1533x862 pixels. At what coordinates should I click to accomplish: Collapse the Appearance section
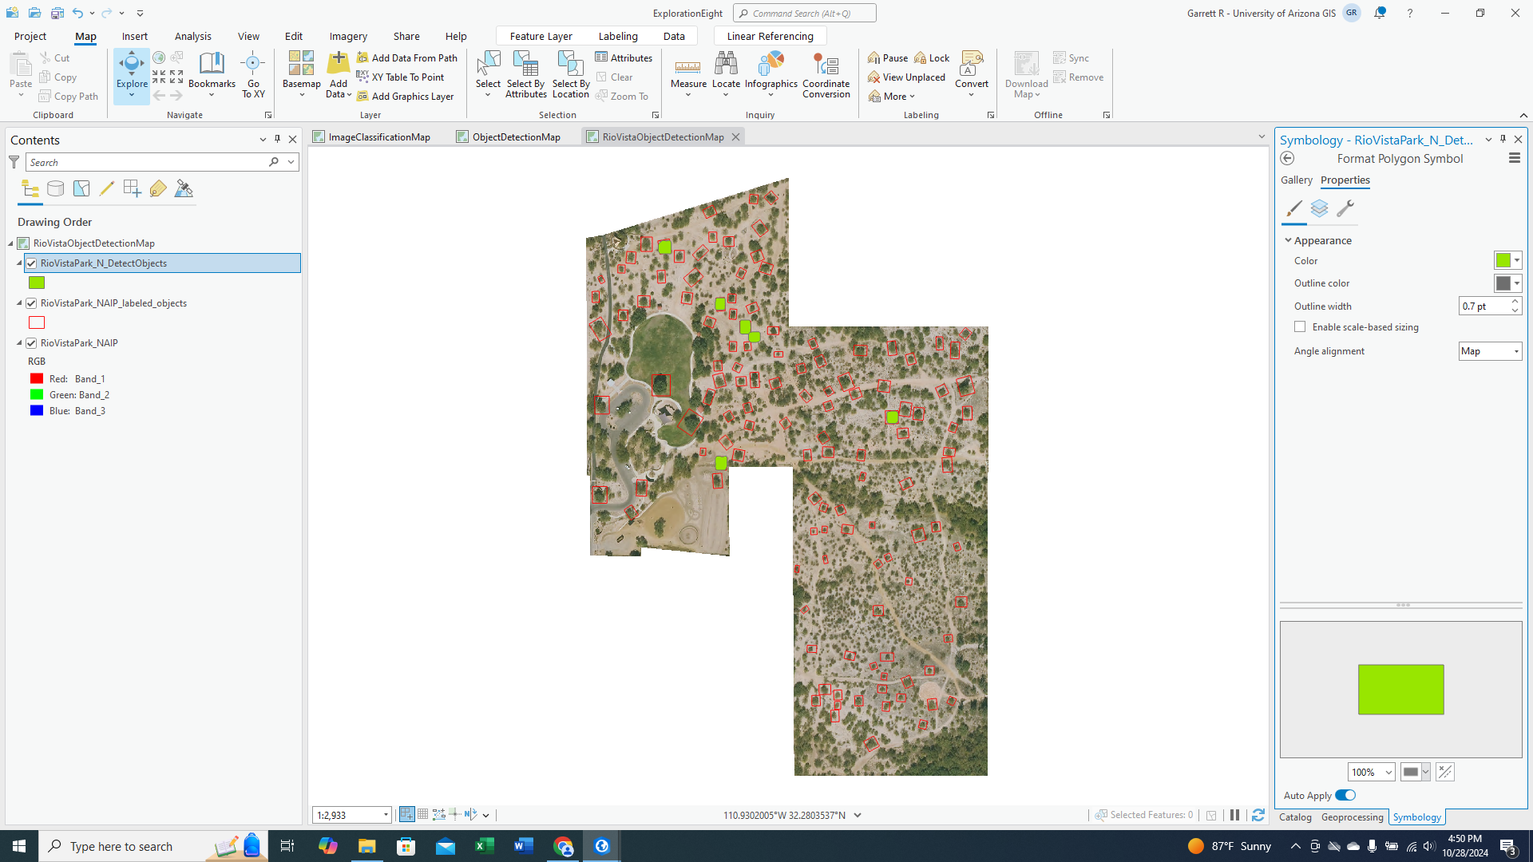(1288, 240)
